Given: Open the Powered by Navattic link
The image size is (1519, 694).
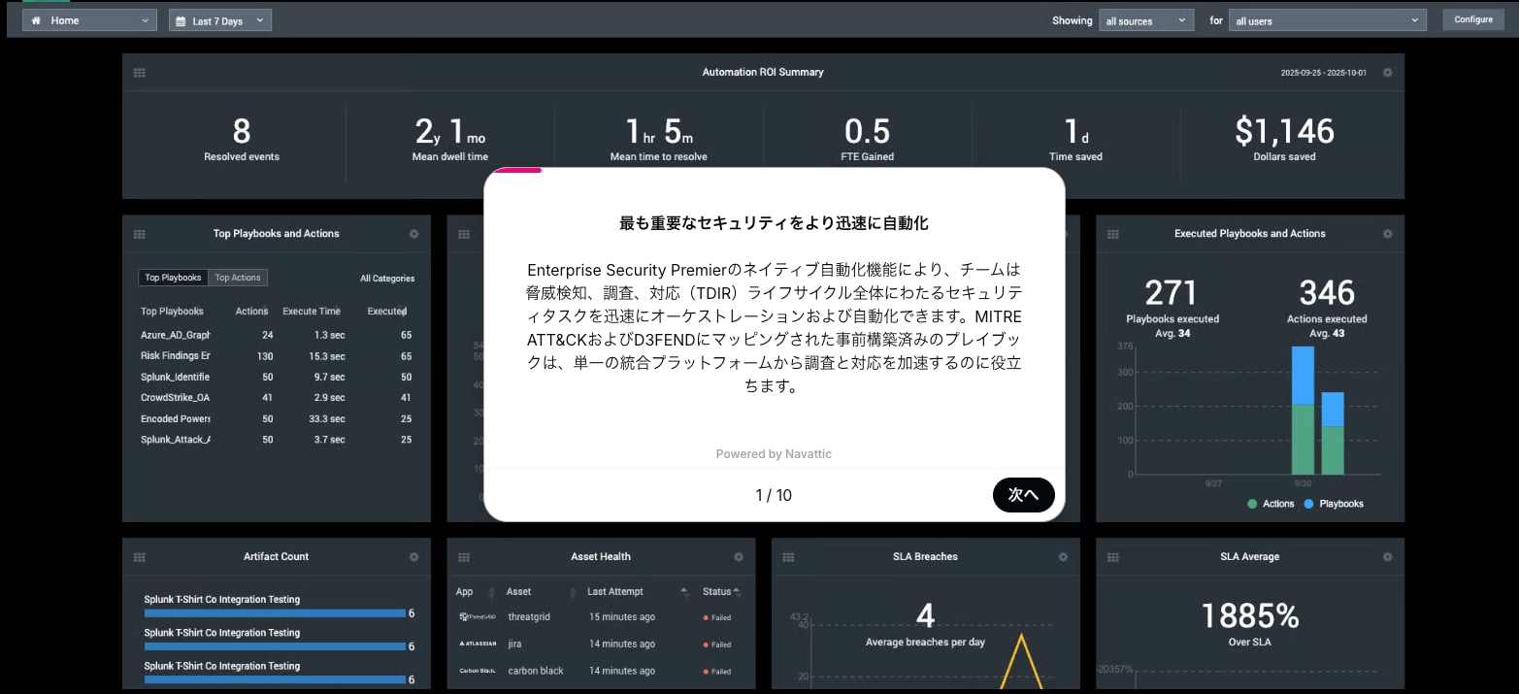Looking at the screenshot, I should (774, 454).
